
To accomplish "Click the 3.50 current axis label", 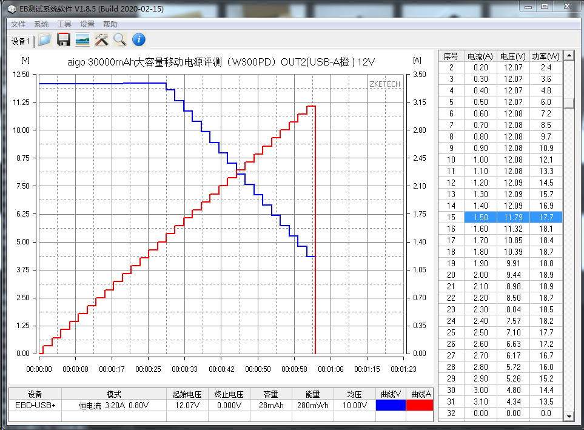I will click(x=420, y=75).
